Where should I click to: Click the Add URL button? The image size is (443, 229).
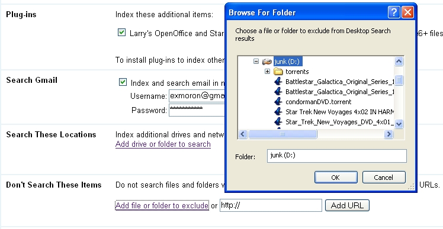click(x=347, y=205)
